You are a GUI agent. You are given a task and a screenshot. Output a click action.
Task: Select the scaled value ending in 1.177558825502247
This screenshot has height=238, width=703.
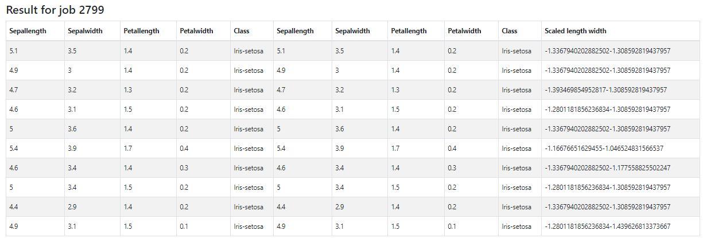pos(607,168)
